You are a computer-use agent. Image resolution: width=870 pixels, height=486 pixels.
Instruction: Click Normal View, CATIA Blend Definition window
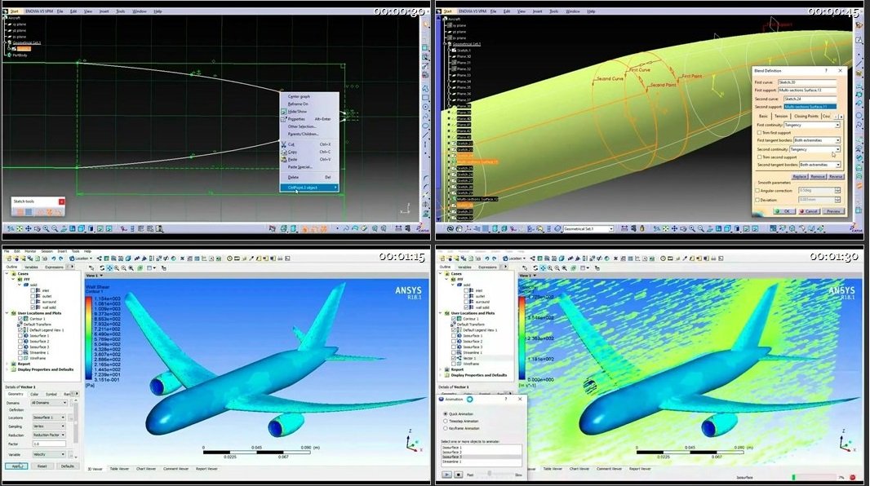pos(710,228)
